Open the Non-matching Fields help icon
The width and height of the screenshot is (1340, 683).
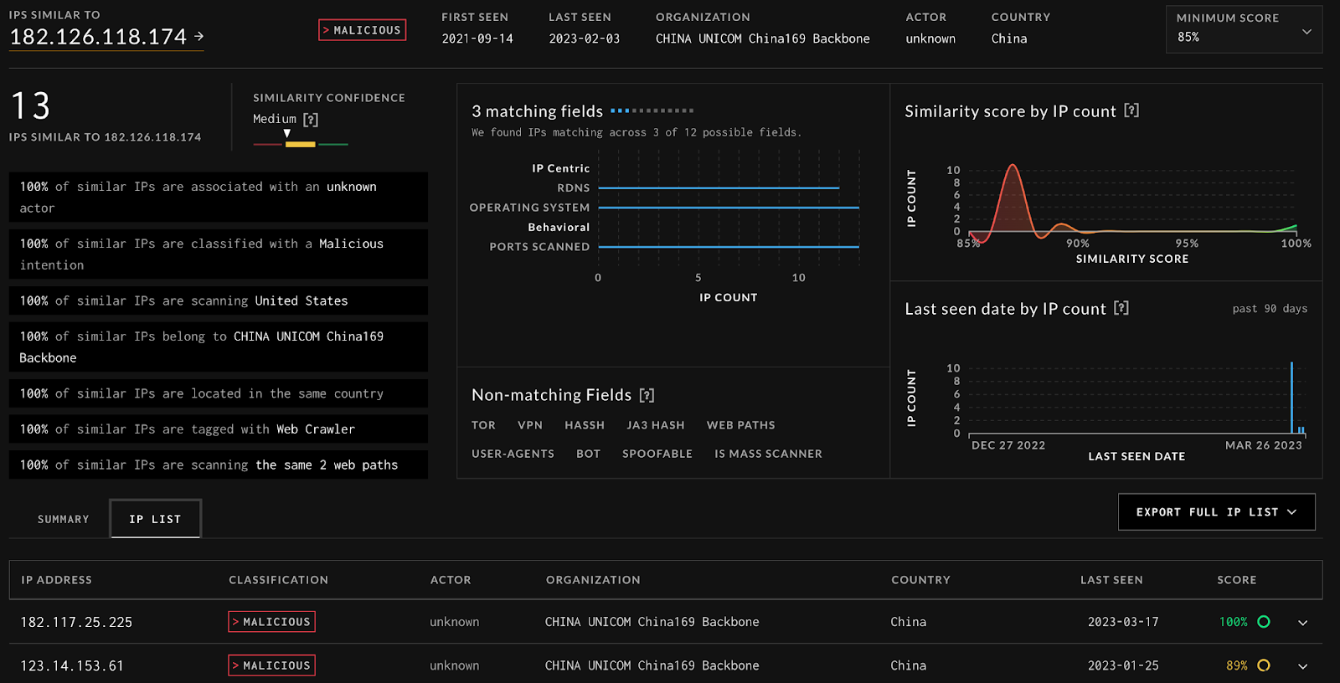(647, 395)
